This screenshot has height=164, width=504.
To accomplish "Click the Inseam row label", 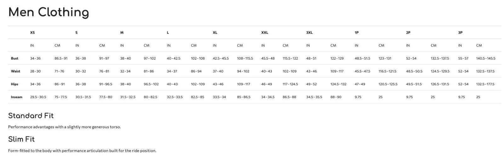I will [17, 97].
